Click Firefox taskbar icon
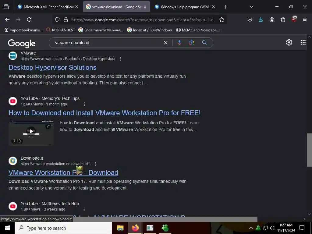312x234 pixels. pos(135,228)
